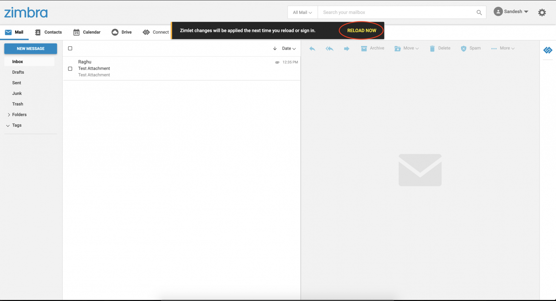Click the Reply All double-arrow icon
The image size is (556, 301).
[329, 49]
